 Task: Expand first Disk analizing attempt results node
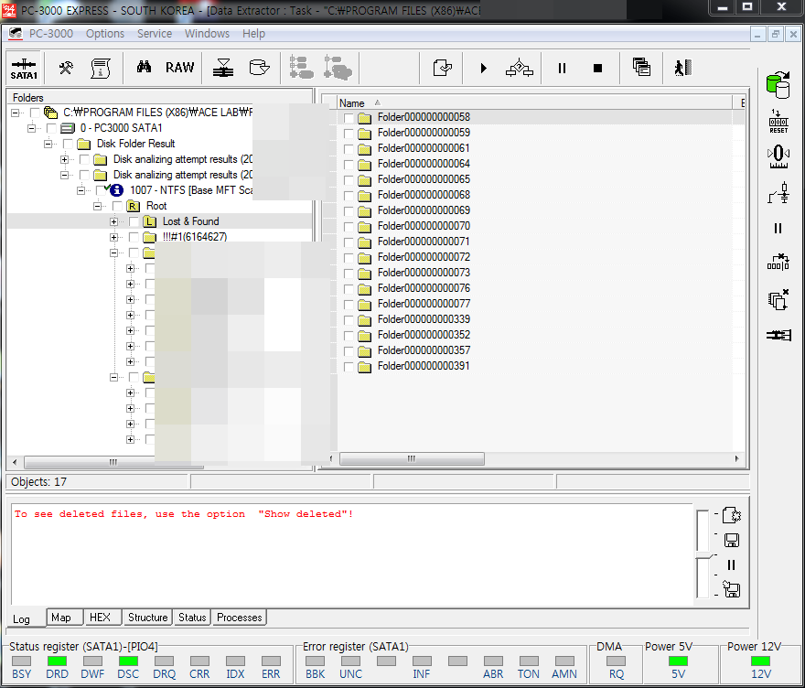[65, 160]
